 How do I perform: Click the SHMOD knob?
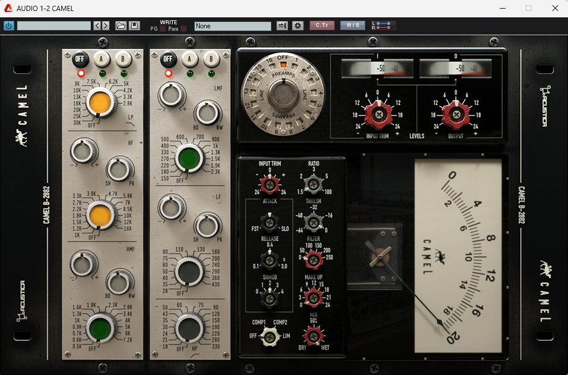[269, 299]
